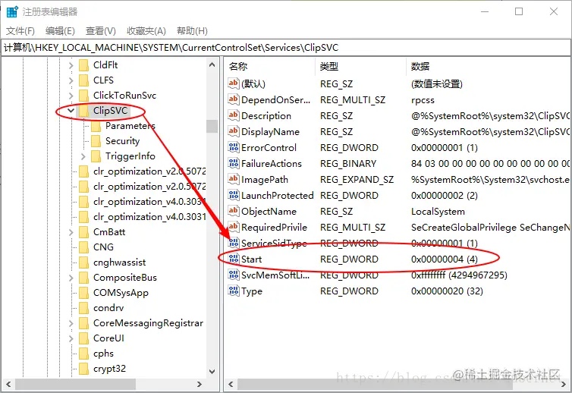Select the Start value name
The image size is (572, 393).
[251, 259]
